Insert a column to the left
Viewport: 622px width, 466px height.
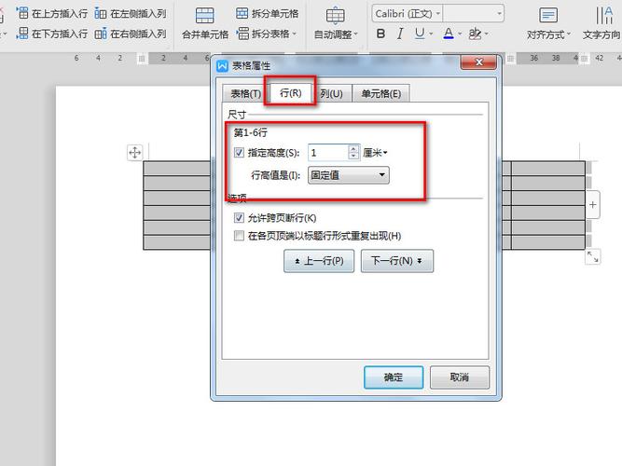point(131,13)
